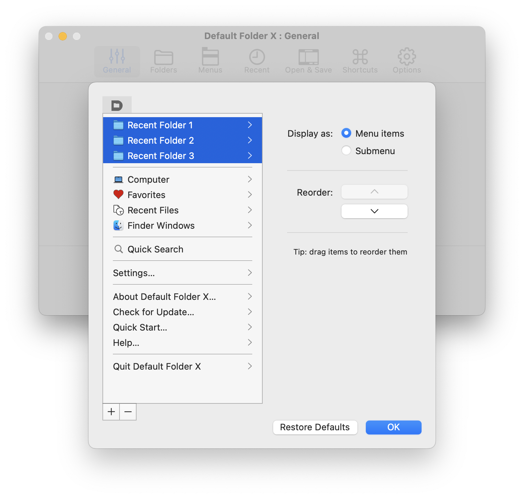Screen dimensions: 524x500
Task: Expand chevron for Recent Files row
Action: pyautogui.click(x=250, y=210)
